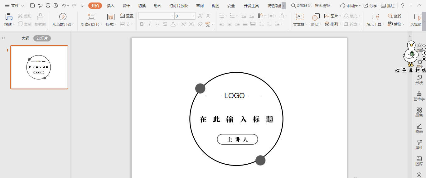Click the Print icon in quick access bar
The width and height of the screenshot is (426, 178).
[x=48, y=6]
